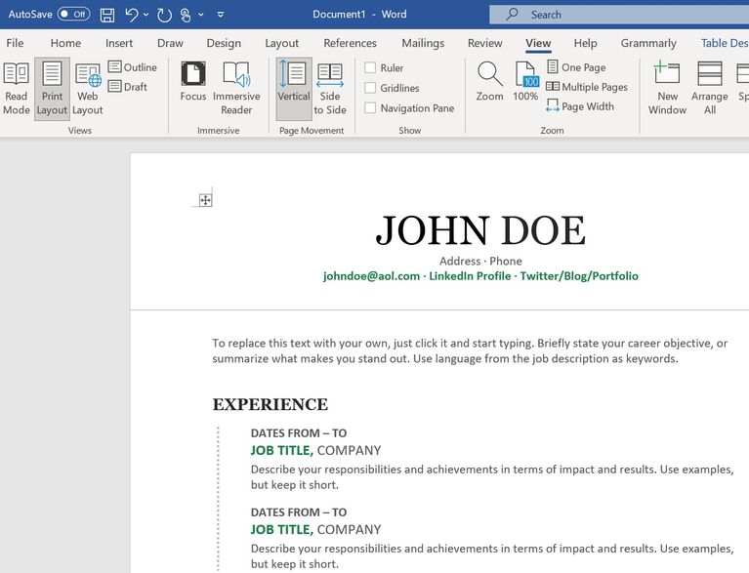Zoom to Multiple Pages
Screen dimensions: 749x573
[x=587, y=87]
